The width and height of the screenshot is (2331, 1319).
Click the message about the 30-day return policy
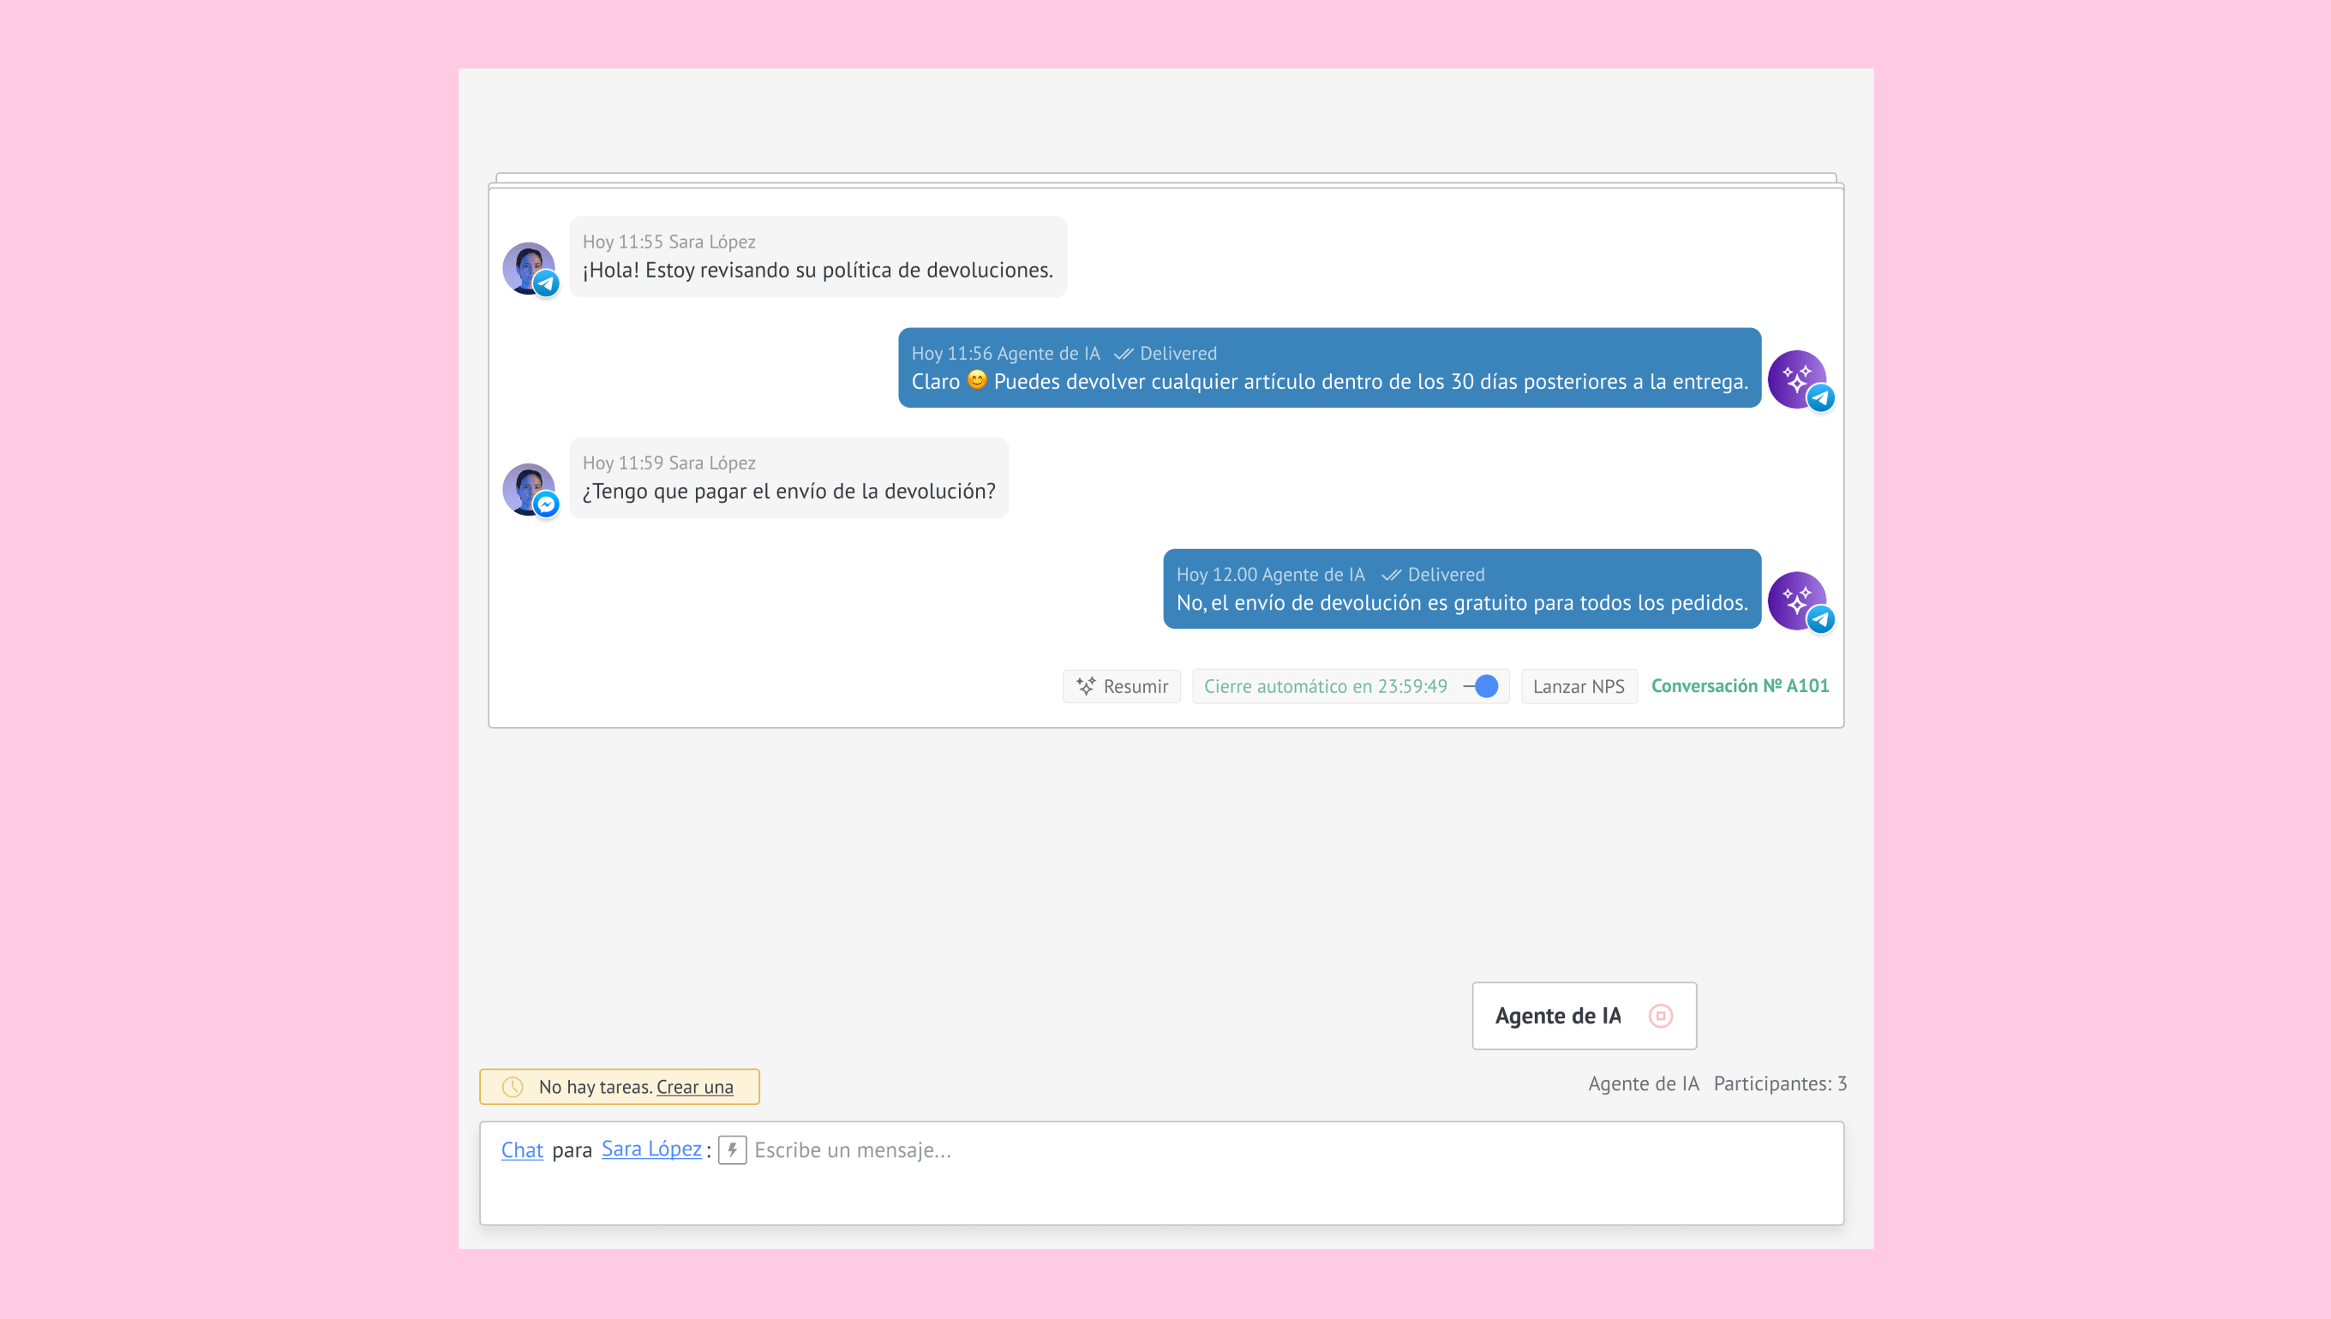coord(1328,381)
